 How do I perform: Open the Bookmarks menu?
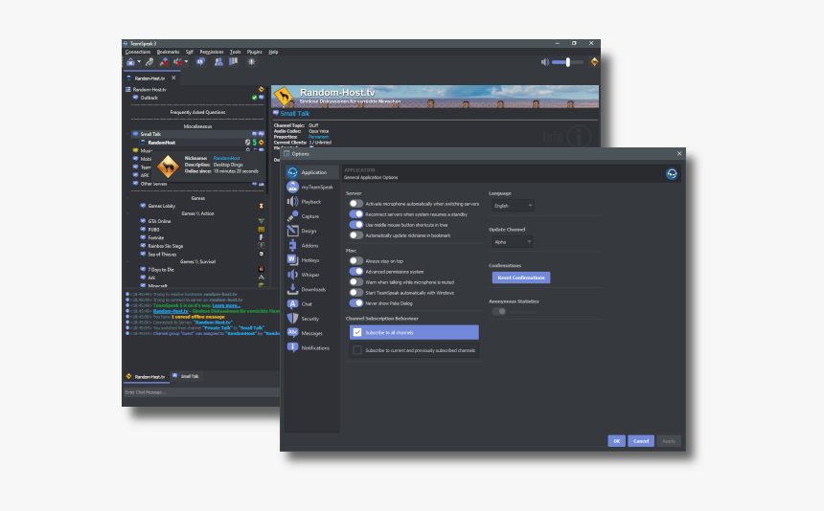click(x=169, y=52)
